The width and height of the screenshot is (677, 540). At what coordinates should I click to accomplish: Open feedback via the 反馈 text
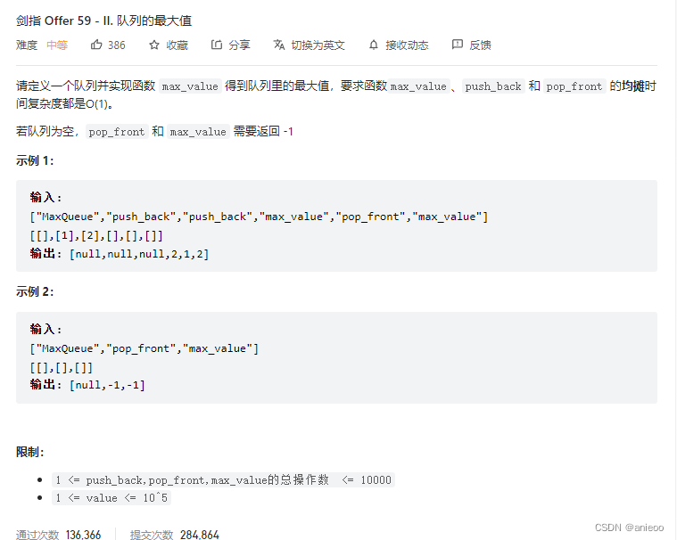(x=480, y=45)
